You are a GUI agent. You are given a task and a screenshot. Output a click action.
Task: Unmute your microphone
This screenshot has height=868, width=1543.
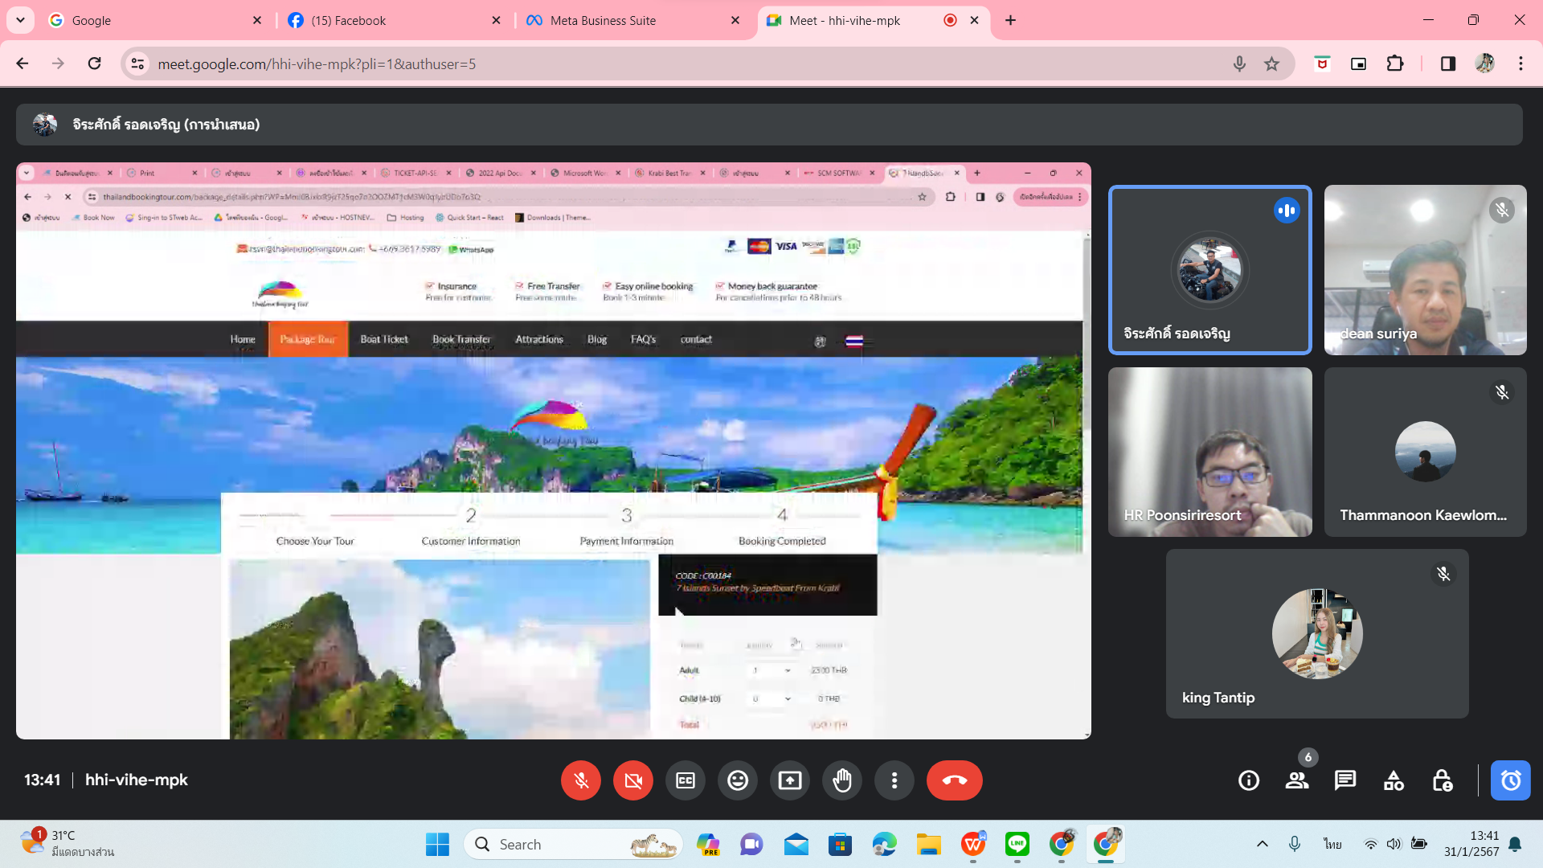coord(581,780)
